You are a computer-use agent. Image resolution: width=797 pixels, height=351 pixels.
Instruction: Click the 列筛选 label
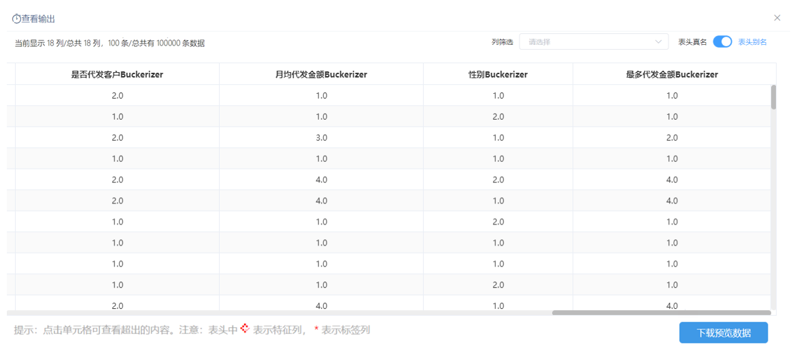pos(502,41)
